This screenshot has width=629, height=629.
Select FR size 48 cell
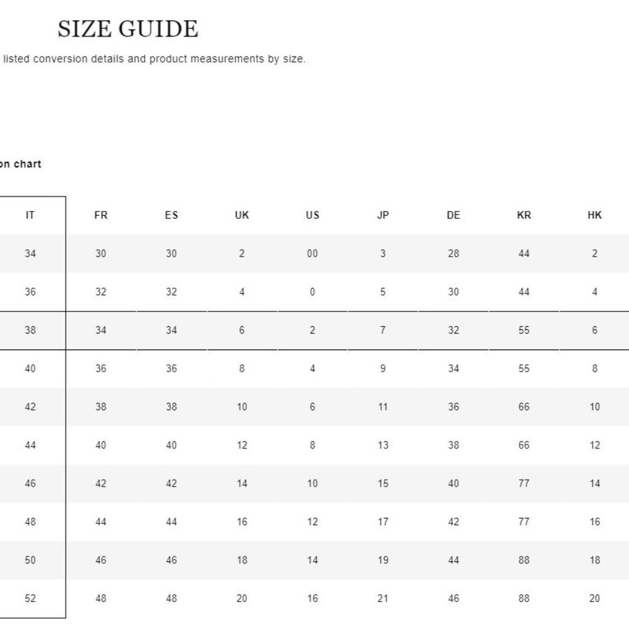point(101,599)
